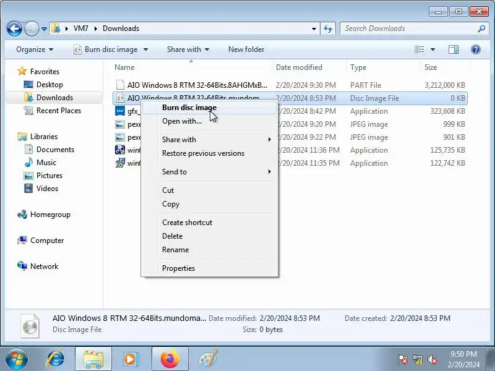
Task: Click the search magnifier icon
Action: [x=481, y=28]
